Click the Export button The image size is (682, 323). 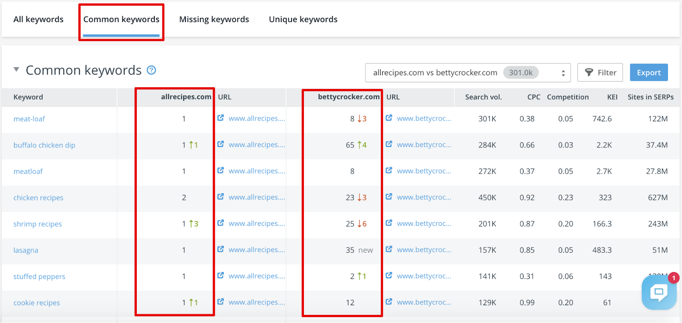pyautogui.click(x=649, y=73)
